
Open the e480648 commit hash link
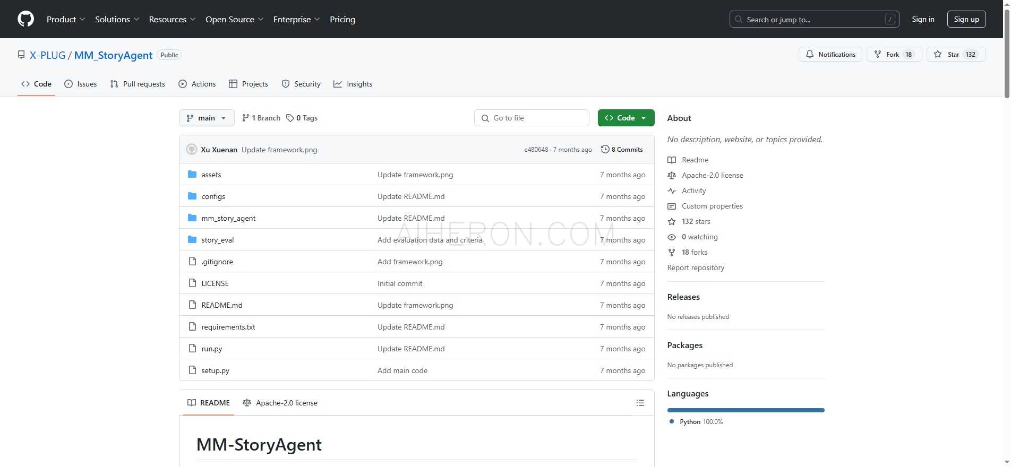536,150
